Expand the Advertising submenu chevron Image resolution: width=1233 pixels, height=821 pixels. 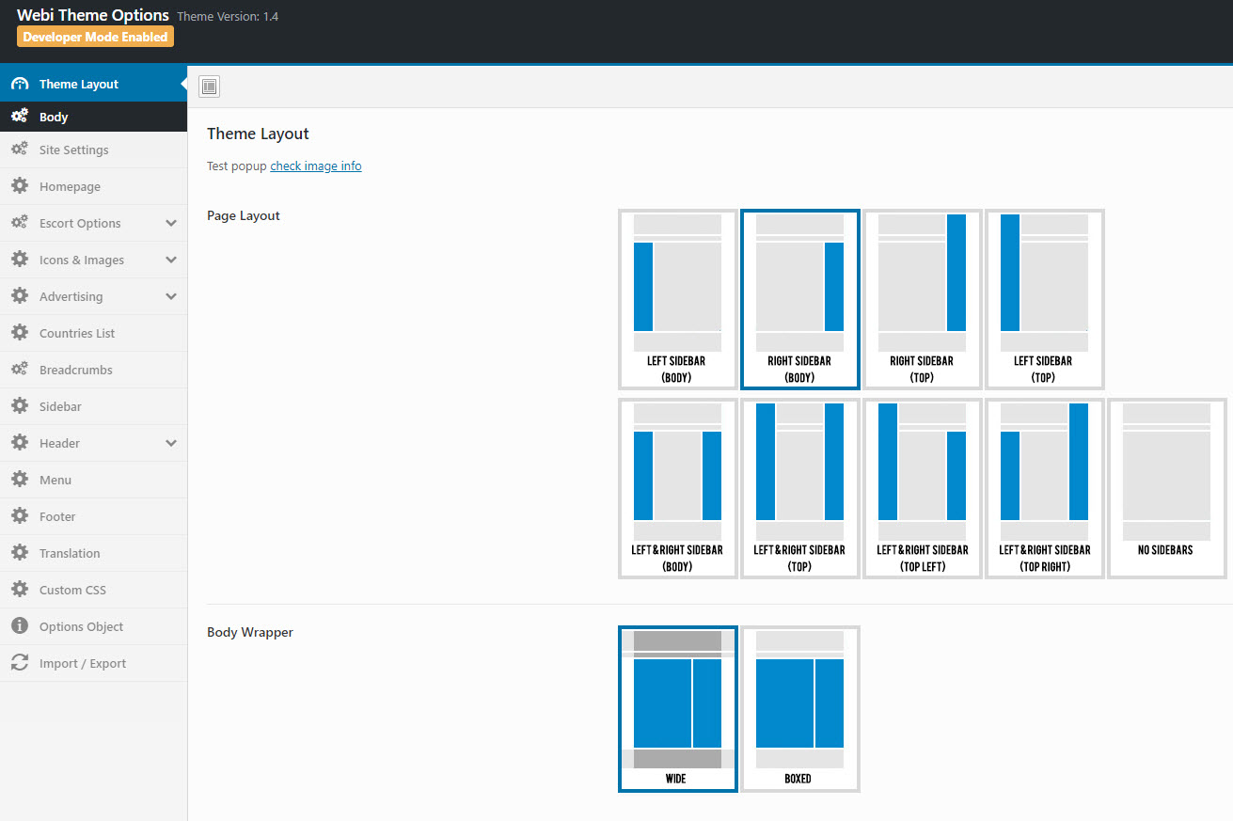click(x=170, y=296)
